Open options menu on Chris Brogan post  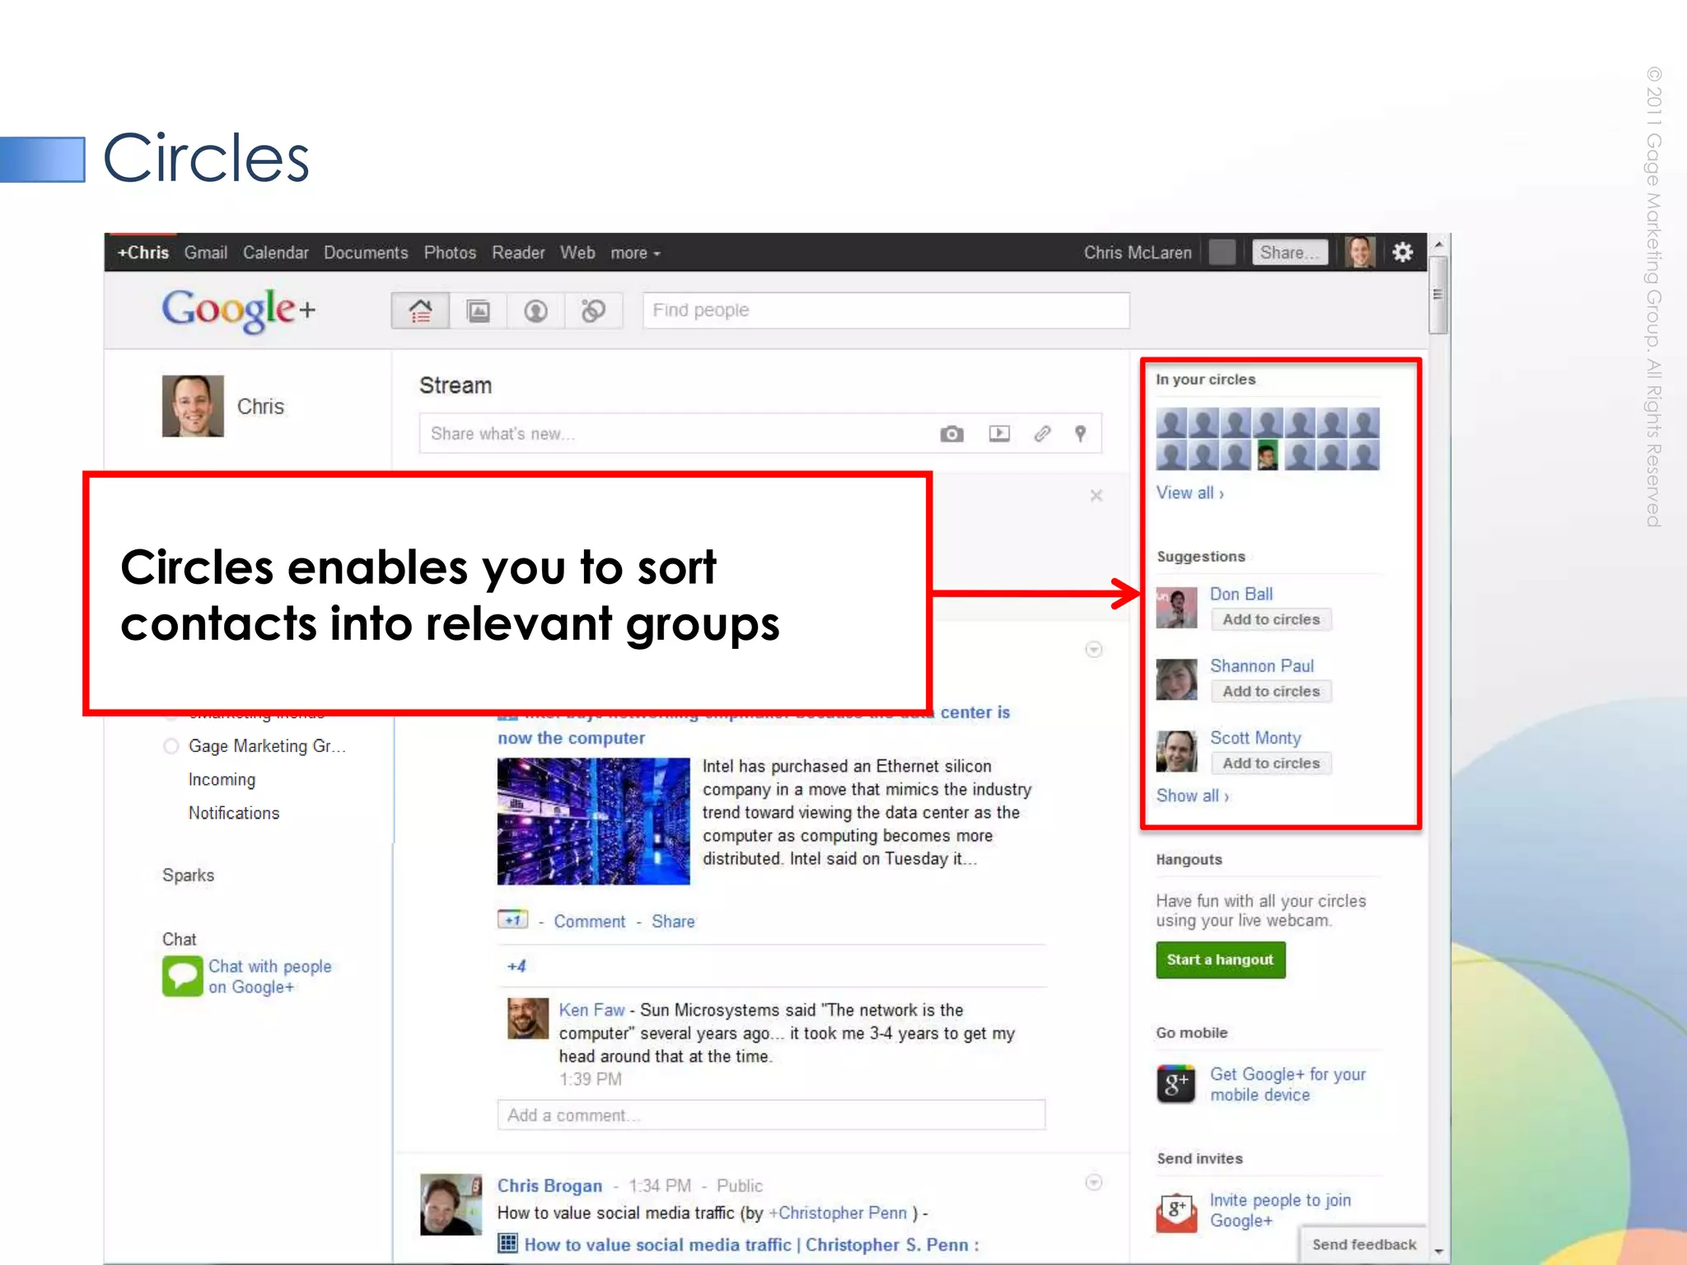click(1093, 1183)
